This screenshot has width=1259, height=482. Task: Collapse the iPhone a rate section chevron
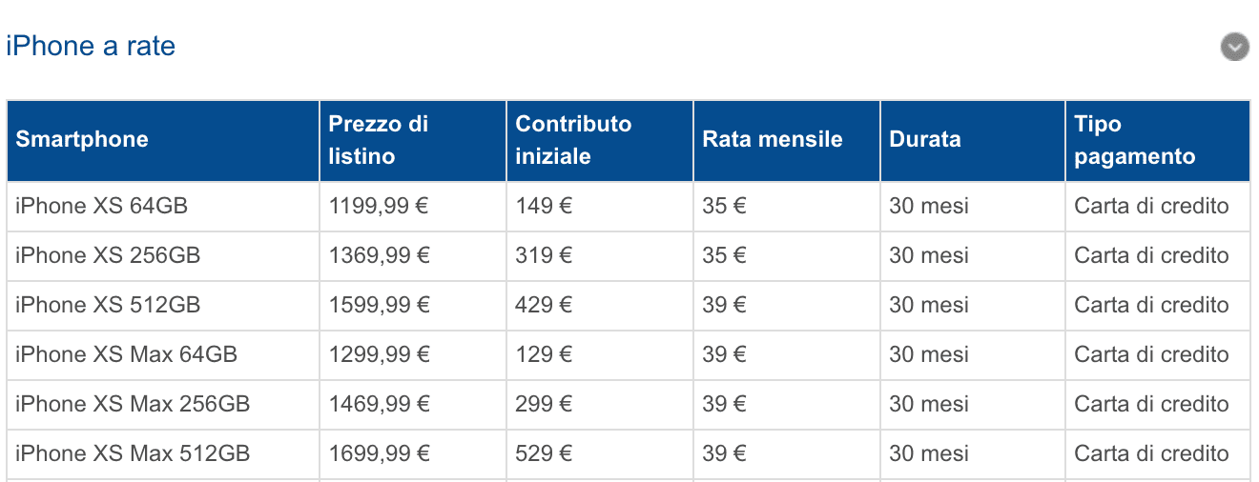point(1234,47)
